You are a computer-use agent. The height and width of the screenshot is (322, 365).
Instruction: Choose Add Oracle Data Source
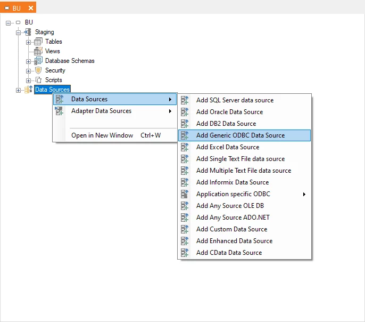click(x=244, y=111)
